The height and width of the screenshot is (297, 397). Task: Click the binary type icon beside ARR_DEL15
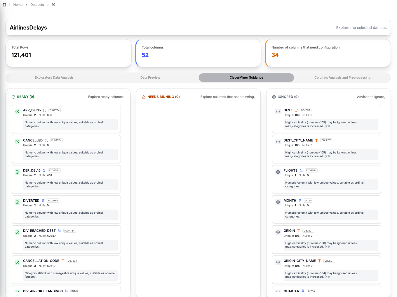[x=44, y=110]
